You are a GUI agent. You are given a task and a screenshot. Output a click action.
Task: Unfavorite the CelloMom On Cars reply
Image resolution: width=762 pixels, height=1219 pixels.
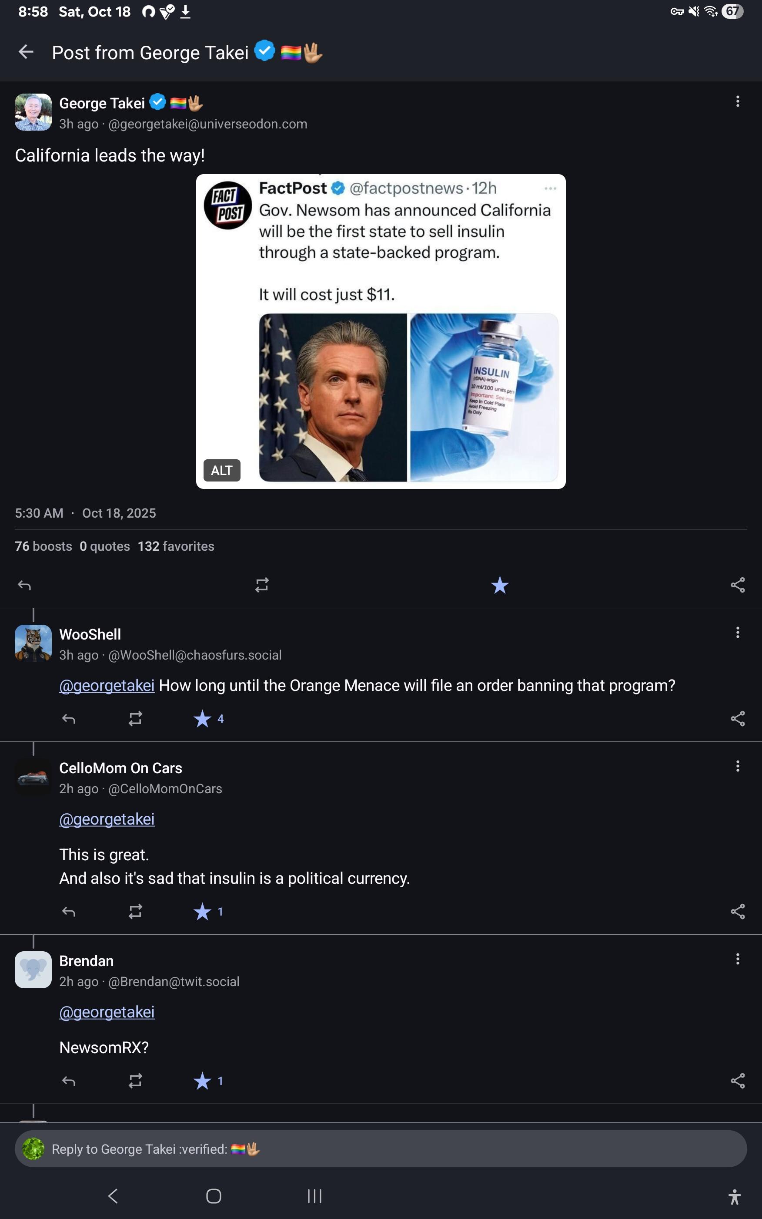pyautogui.click(x=203, y=911)
